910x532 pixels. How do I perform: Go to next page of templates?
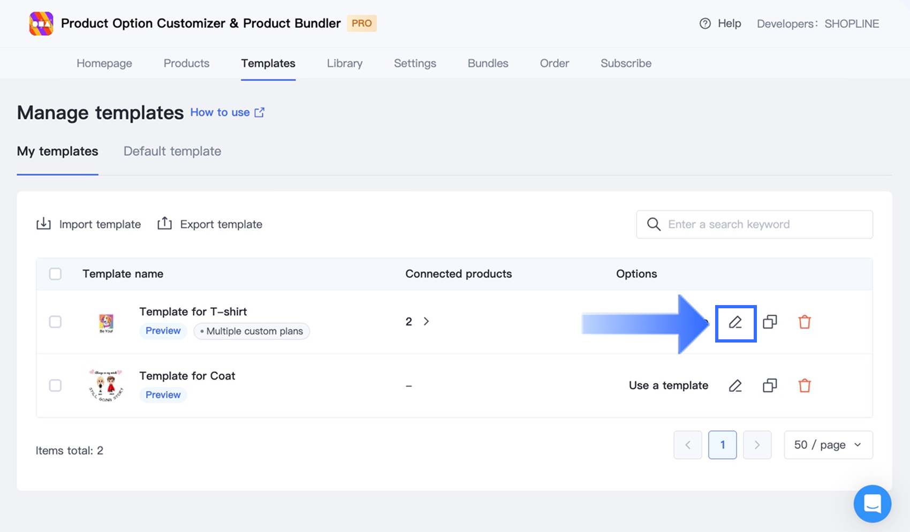coord(757,445)
